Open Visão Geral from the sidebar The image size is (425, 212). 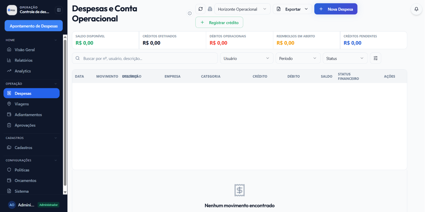[x=31, y=50]
